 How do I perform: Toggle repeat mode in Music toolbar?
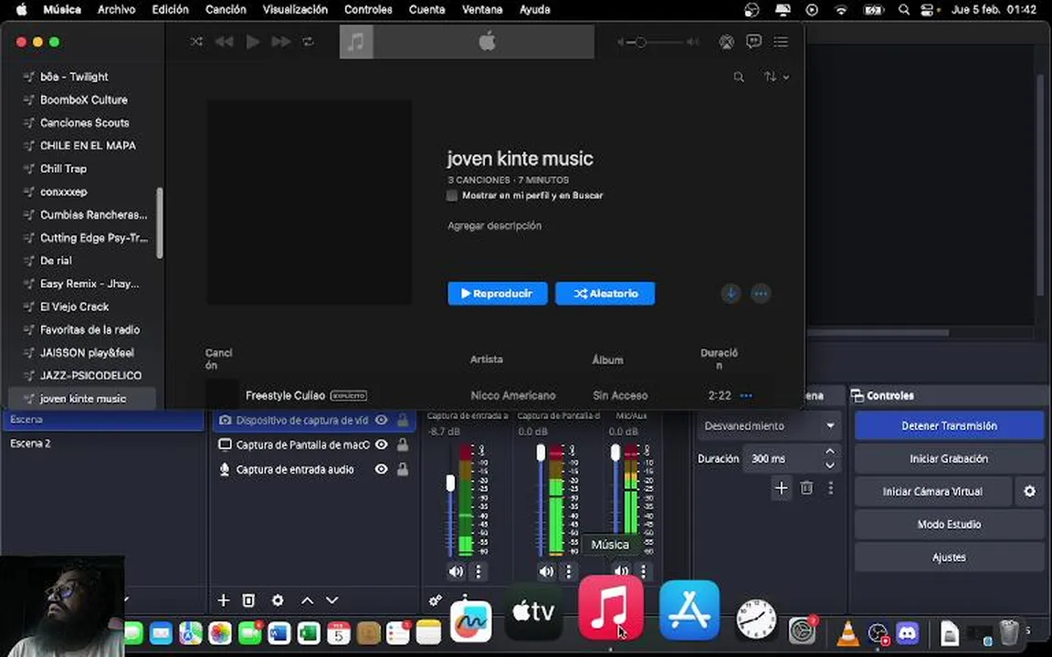point(308,42)
